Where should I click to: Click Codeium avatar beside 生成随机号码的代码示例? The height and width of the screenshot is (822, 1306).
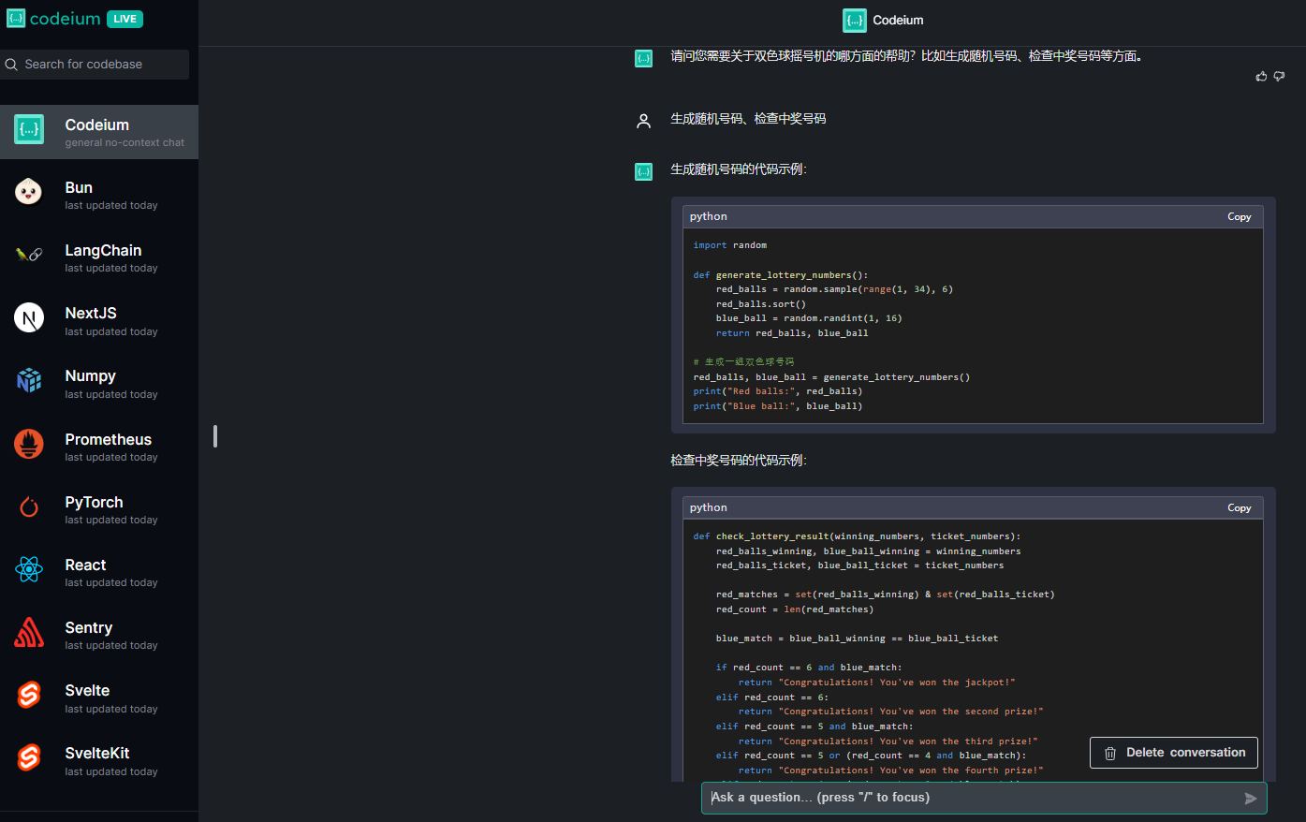click(x=643, y=171)
